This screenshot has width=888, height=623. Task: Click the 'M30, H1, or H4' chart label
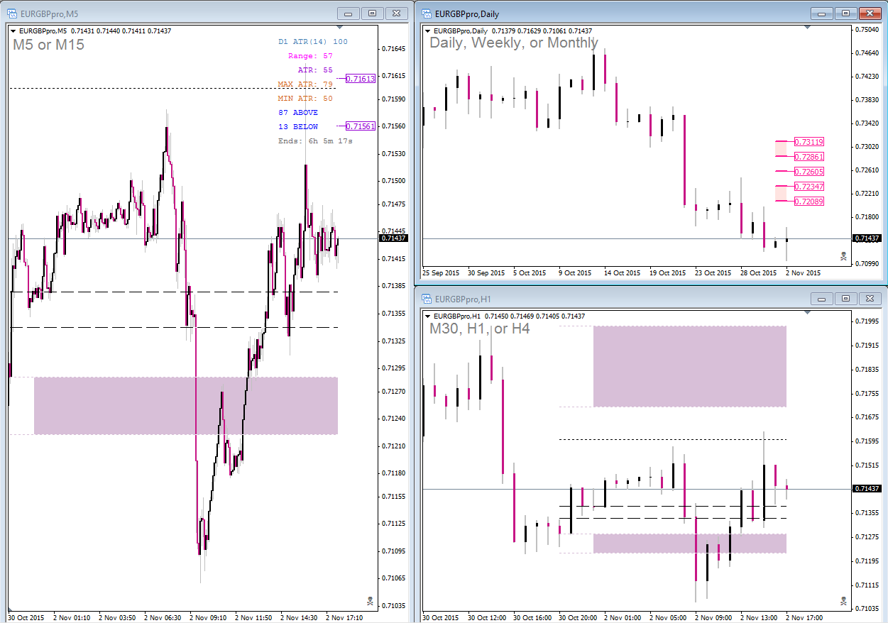point(479,329)
